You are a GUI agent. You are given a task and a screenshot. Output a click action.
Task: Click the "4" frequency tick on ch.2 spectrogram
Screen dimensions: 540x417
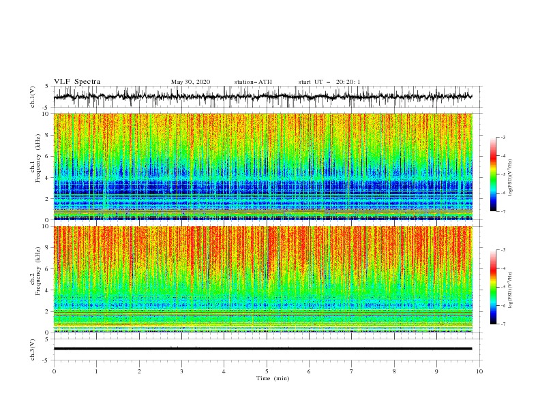(x=48, y=290)
